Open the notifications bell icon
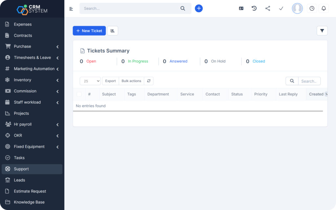 324,9
